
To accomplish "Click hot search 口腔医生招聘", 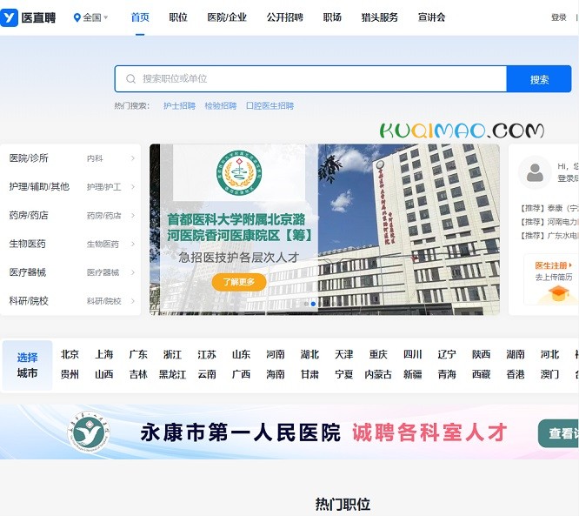I will coord(270,106).
